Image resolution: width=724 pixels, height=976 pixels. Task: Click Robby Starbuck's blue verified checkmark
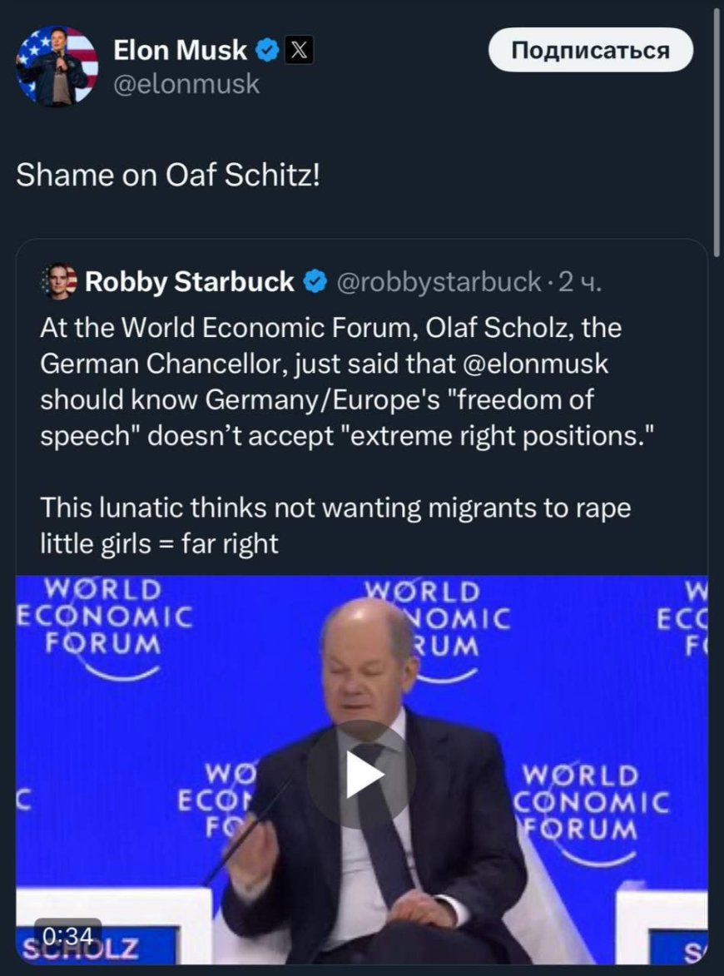315,283
